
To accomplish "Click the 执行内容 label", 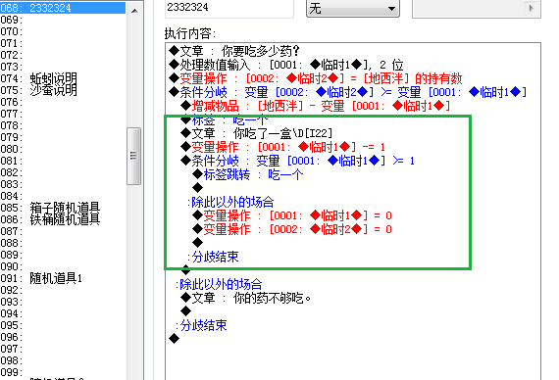I will pyautogui.click(x=190, y=33).
